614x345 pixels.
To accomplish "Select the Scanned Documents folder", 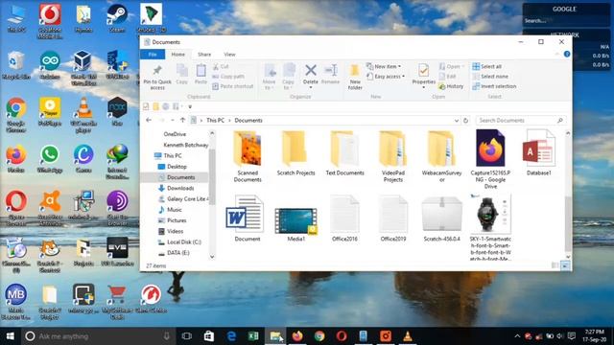I will 248,156.
